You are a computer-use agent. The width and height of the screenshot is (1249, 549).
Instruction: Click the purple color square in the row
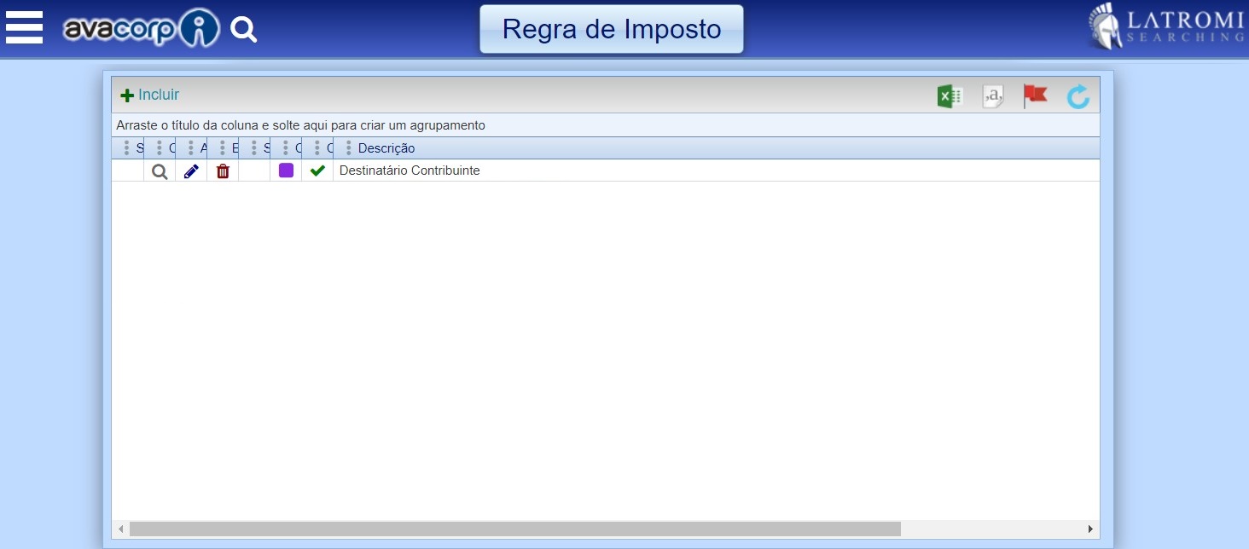[x=286, y=170]
